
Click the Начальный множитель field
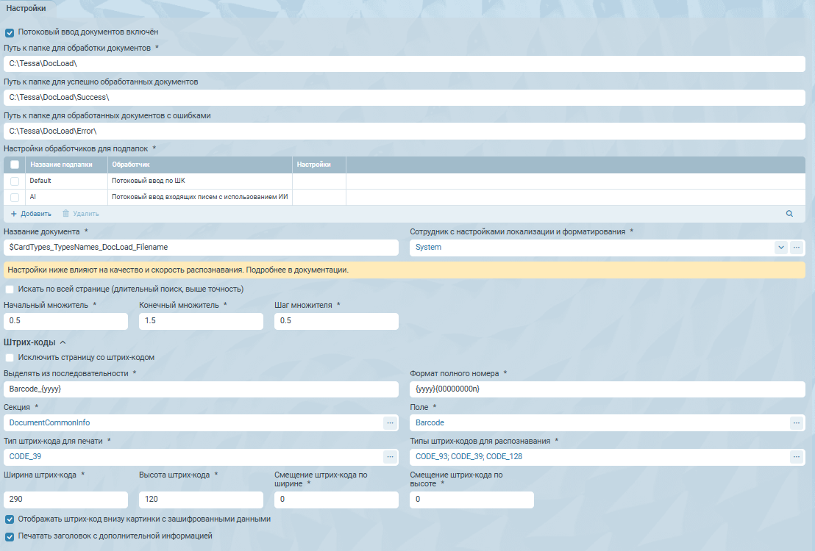point(65,321)
